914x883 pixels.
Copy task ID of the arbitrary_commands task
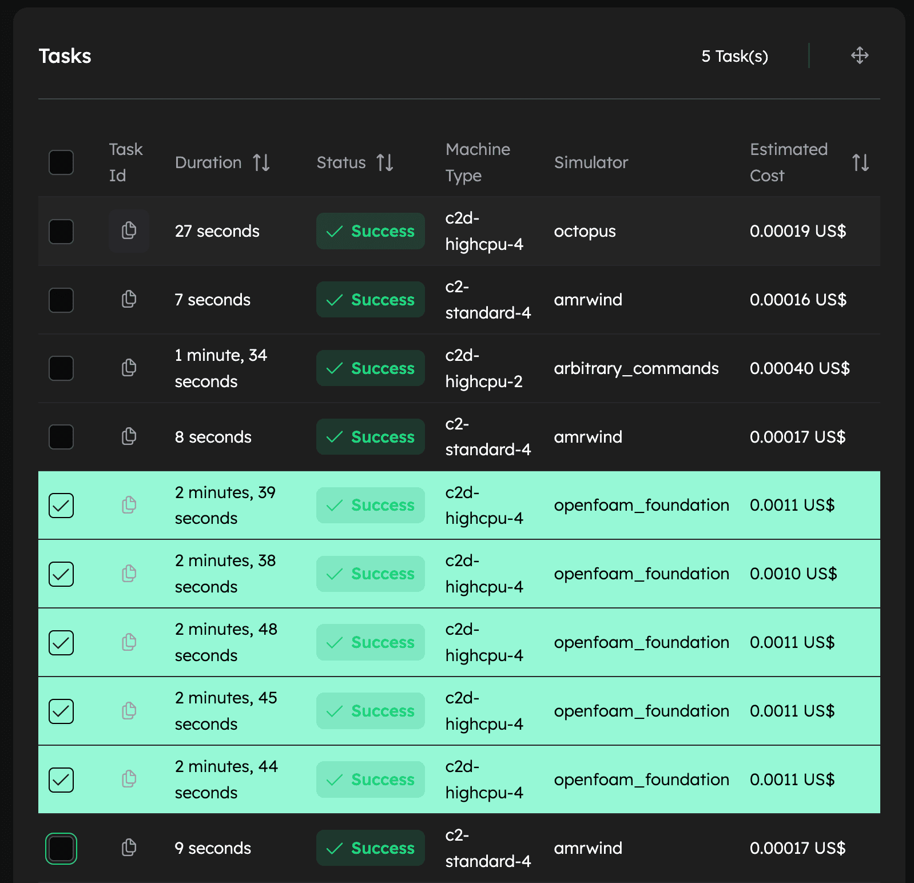click(x=129, y=368)
